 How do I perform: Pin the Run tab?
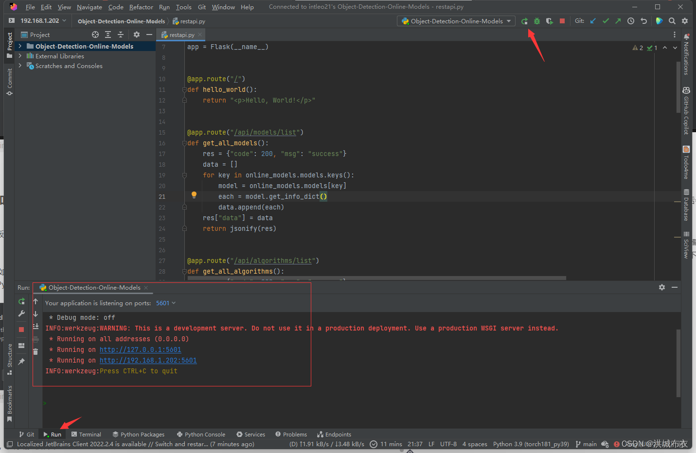pos(21,362)
